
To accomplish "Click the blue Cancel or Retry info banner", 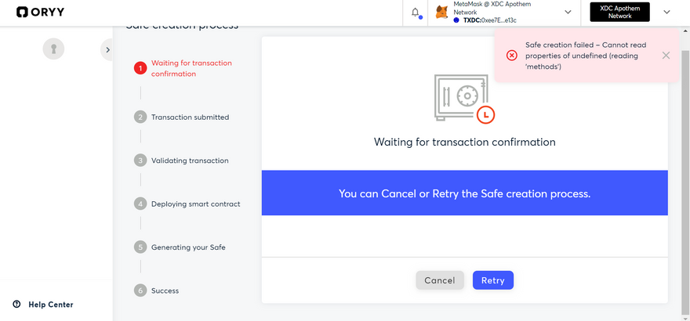I will (x=464, y=193).
